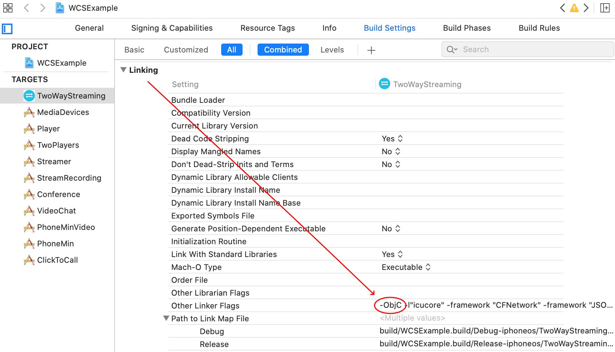The height and width of the screenshot is (352, 615).
Task: Click the TwoWayStreaming target icon
Action: [x=29, y=96]
